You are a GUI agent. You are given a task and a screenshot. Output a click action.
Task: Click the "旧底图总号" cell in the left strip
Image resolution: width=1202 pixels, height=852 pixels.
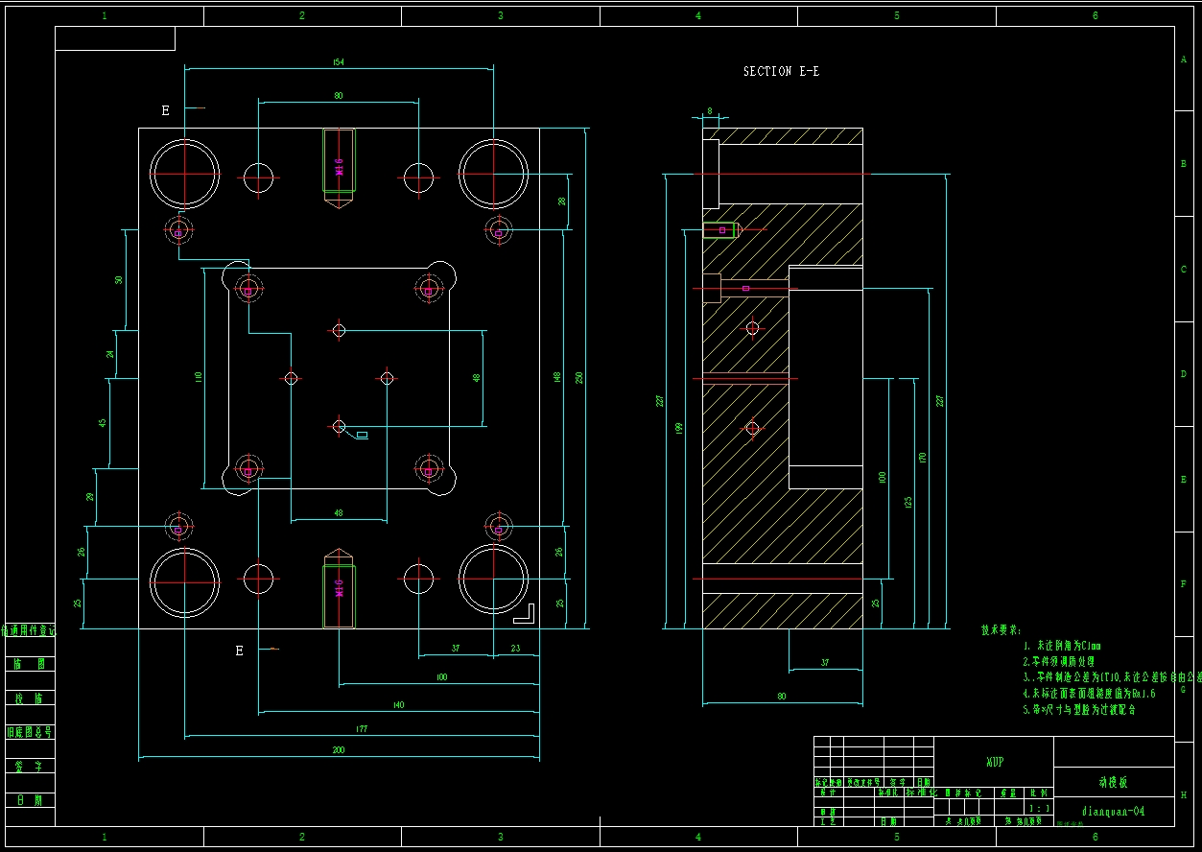[x=30, y=732]
